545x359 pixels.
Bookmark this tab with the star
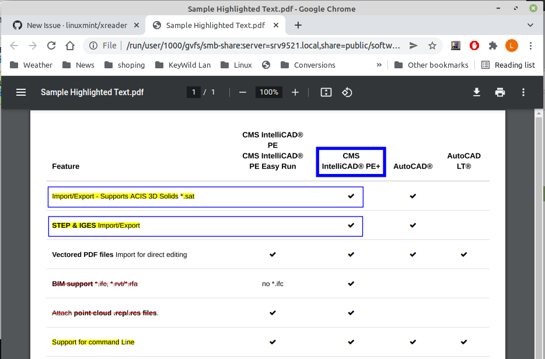pyautogui.click(x=432, y=46)
